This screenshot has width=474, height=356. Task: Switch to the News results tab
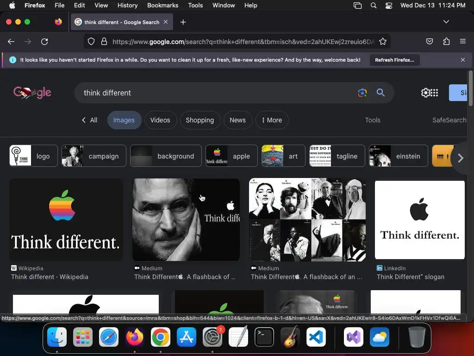237,120
